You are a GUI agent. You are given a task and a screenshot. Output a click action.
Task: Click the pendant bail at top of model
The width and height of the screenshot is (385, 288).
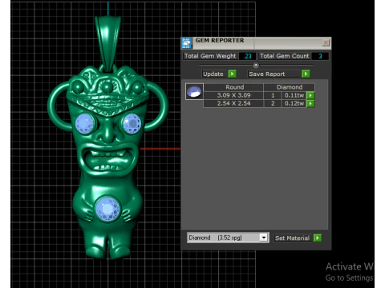tap(107, 42)
